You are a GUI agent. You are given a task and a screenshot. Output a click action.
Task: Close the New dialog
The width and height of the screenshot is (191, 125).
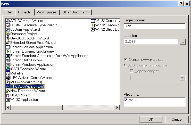coord(187,4)
